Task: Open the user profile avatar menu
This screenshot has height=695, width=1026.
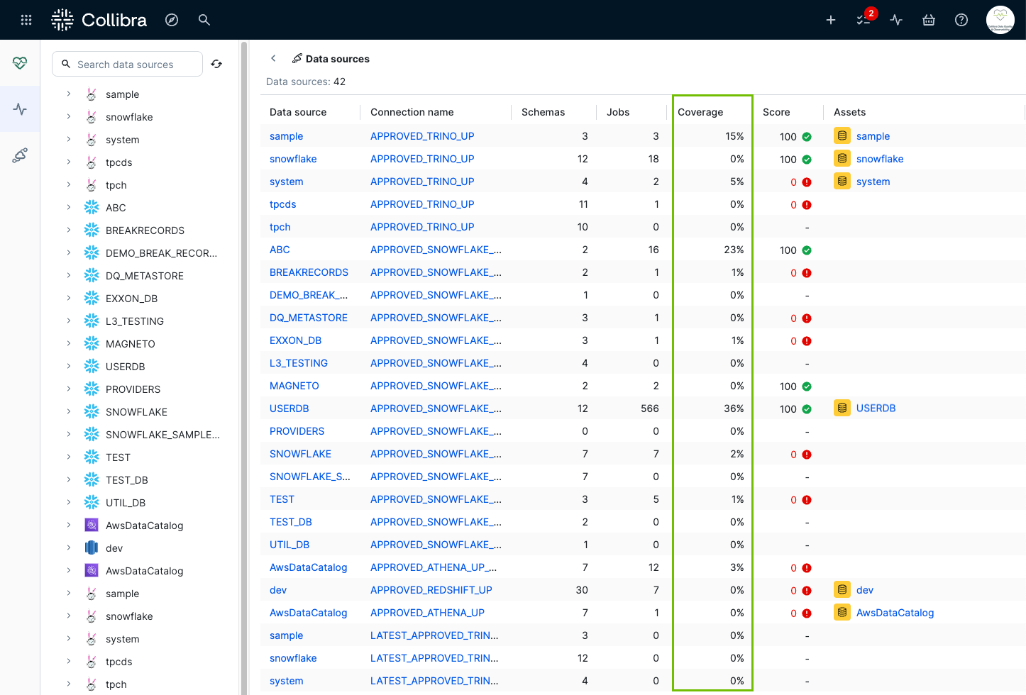Action: tap(1000, 20)
